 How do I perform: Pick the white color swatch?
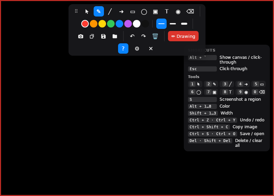(x=137, y=24)
